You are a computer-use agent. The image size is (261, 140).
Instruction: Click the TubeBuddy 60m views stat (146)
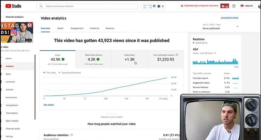click(144, 6)
